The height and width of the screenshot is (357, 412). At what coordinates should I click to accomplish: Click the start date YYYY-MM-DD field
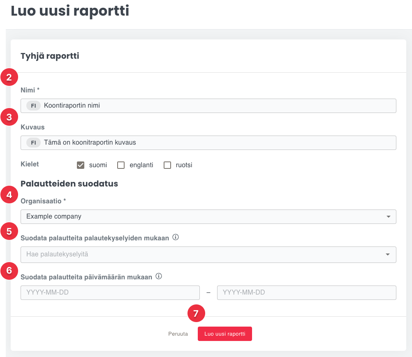tap(110, 293)
